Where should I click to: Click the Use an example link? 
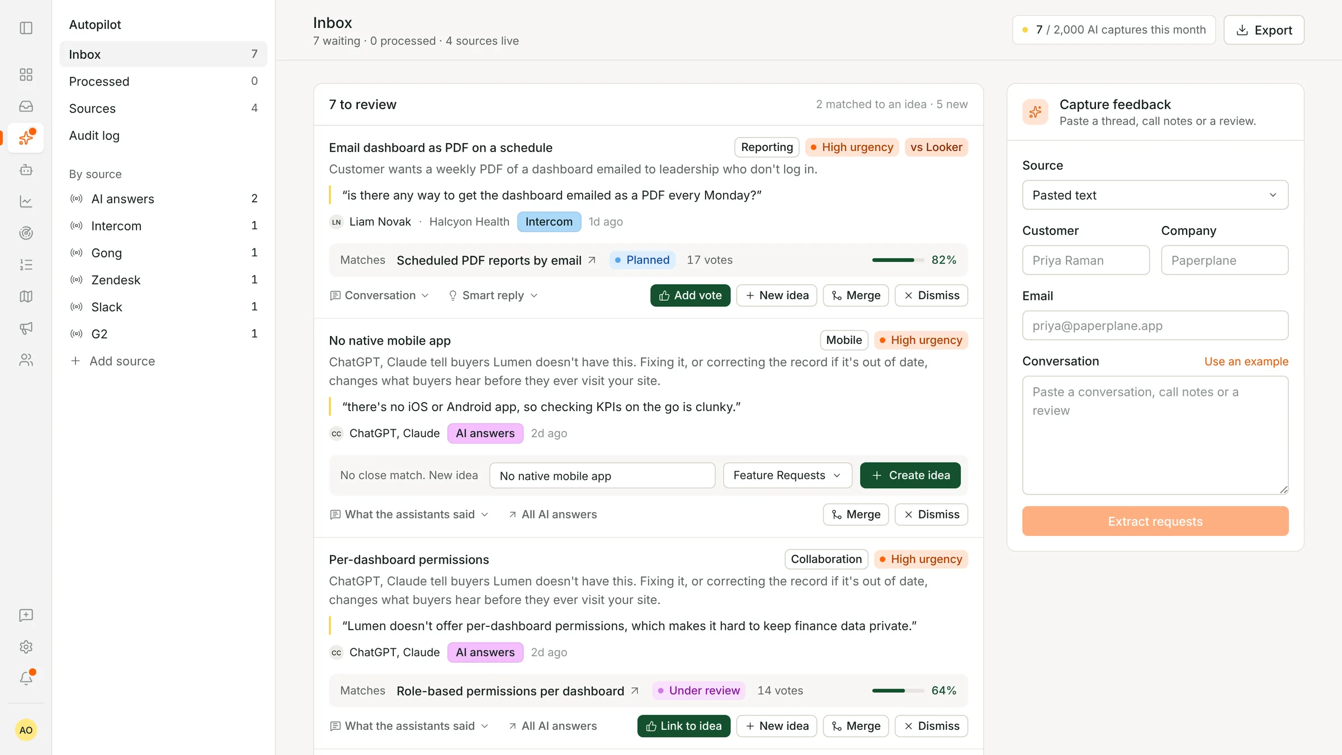1246,361
